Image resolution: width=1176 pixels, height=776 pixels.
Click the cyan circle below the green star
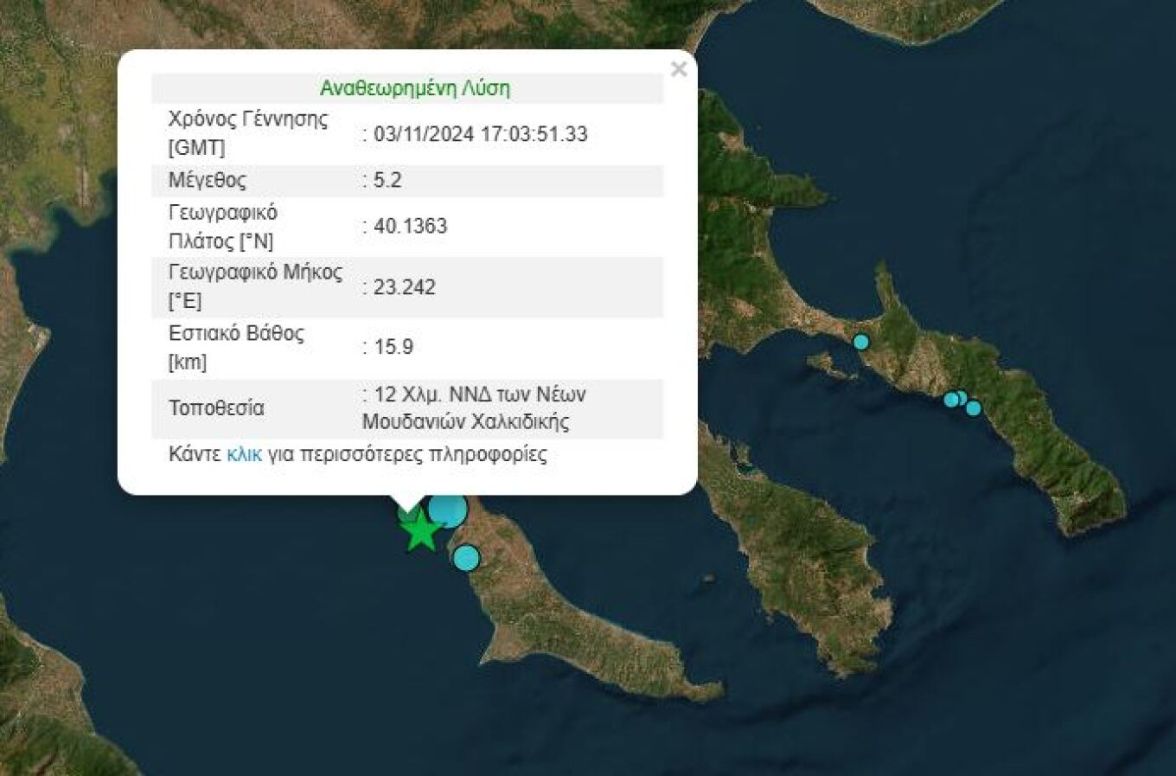click(x=466, y=558)
